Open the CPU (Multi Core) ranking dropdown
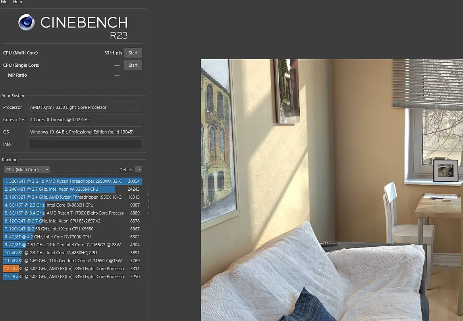The image size is (463, 321). 27,170
